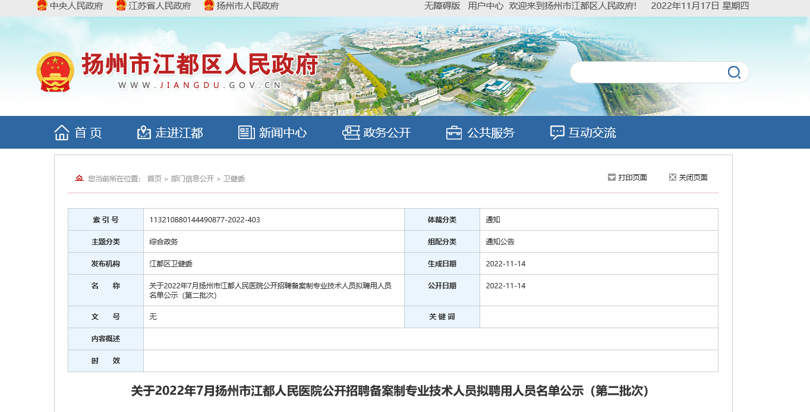Screen dimensions: 810x412
Task: Open the 政务公开 navigation menu
Action: coord(387,133)
